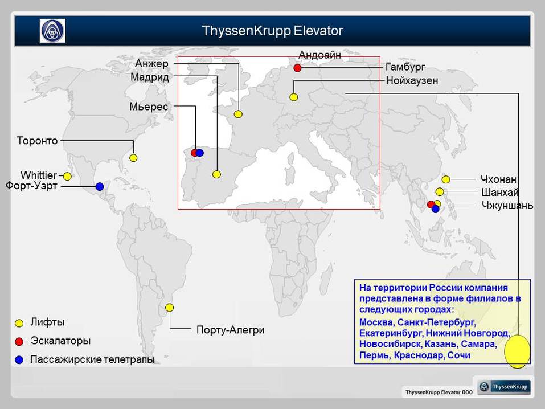Click the yellow Нойхаузен marker
545x409 pixels.
(x=294, y=97)
